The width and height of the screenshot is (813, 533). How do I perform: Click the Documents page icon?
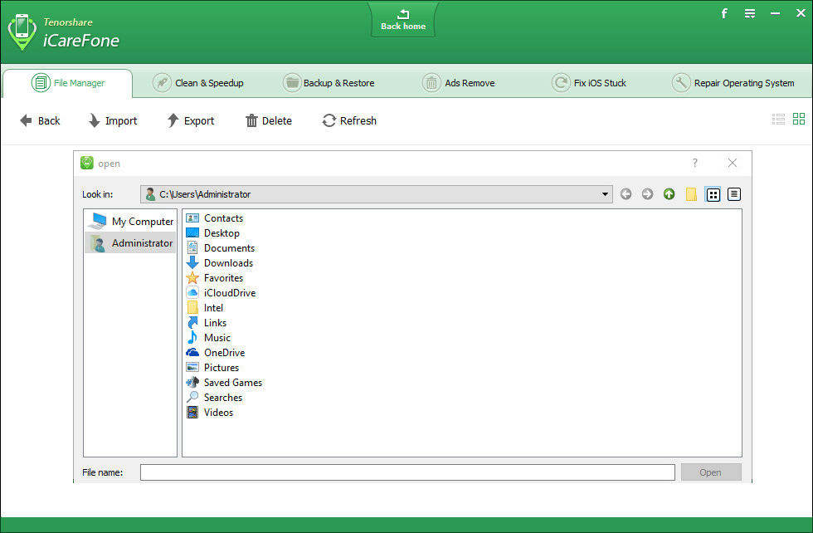192,248
